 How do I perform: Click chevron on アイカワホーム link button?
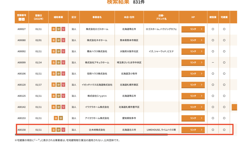pos(201,118)
